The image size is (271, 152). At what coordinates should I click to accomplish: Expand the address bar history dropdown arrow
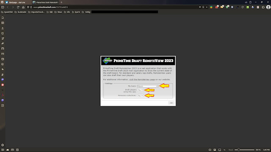pyautogui.click(x=207, y=7)
